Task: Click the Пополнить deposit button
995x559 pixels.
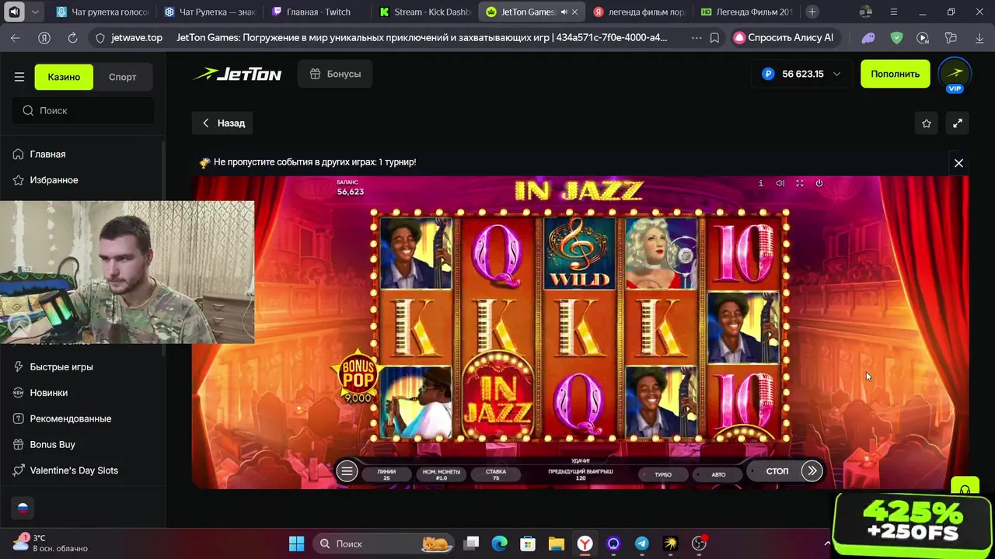Action: pos(895,74)
